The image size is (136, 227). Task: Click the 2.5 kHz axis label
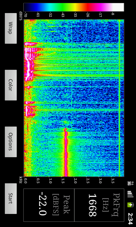88,181
